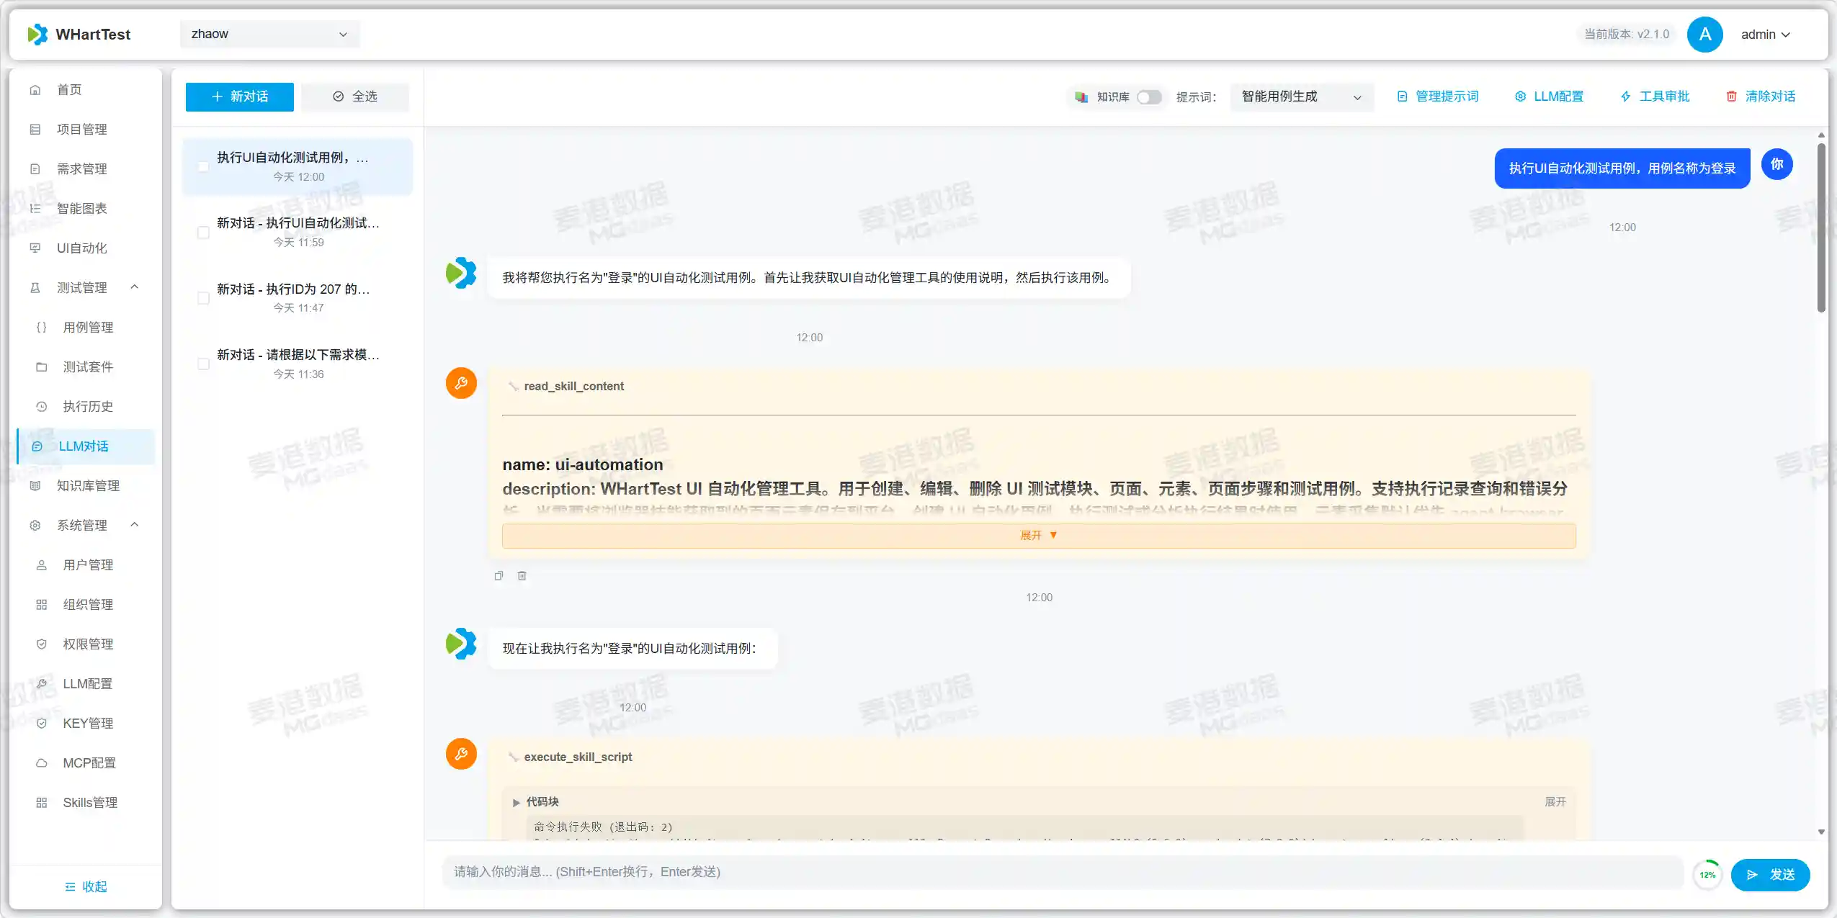
Task: Expand read_skill_content with 展开 bar
Action: coord(1038,535)
